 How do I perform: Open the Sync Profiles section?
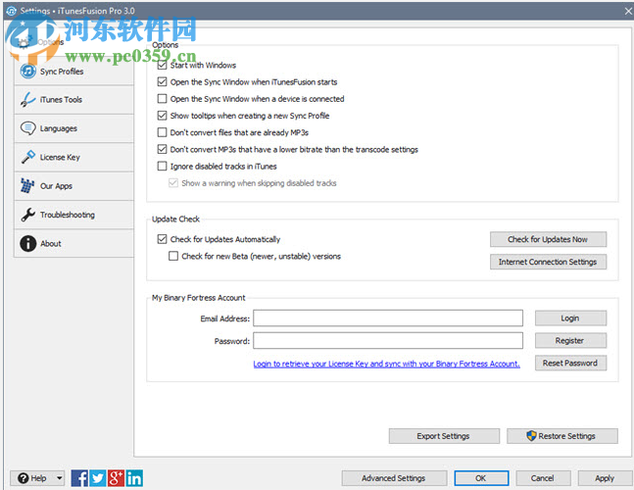(x=73, y=72)
